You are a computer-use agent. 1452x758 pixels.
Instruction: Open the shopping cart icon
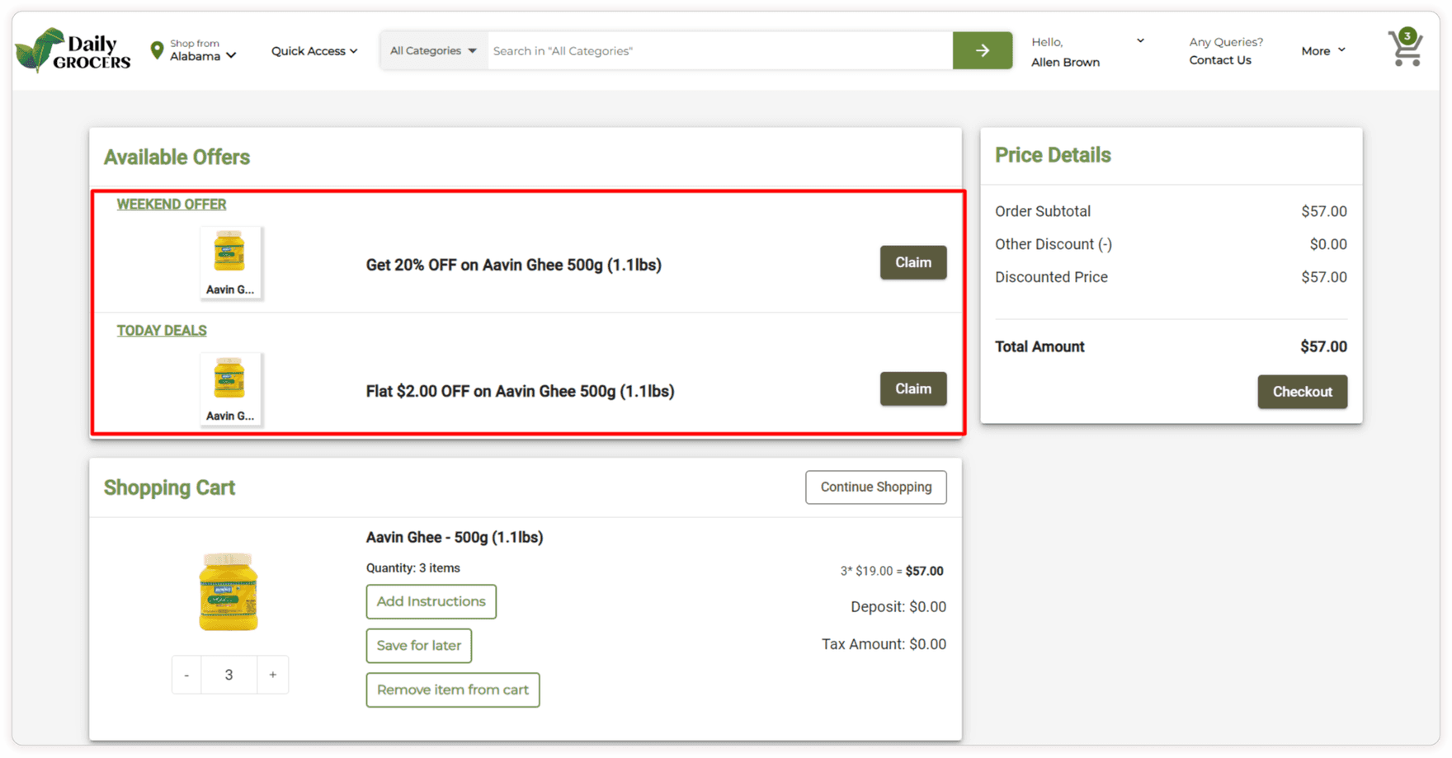click(x=1406, y=47)
